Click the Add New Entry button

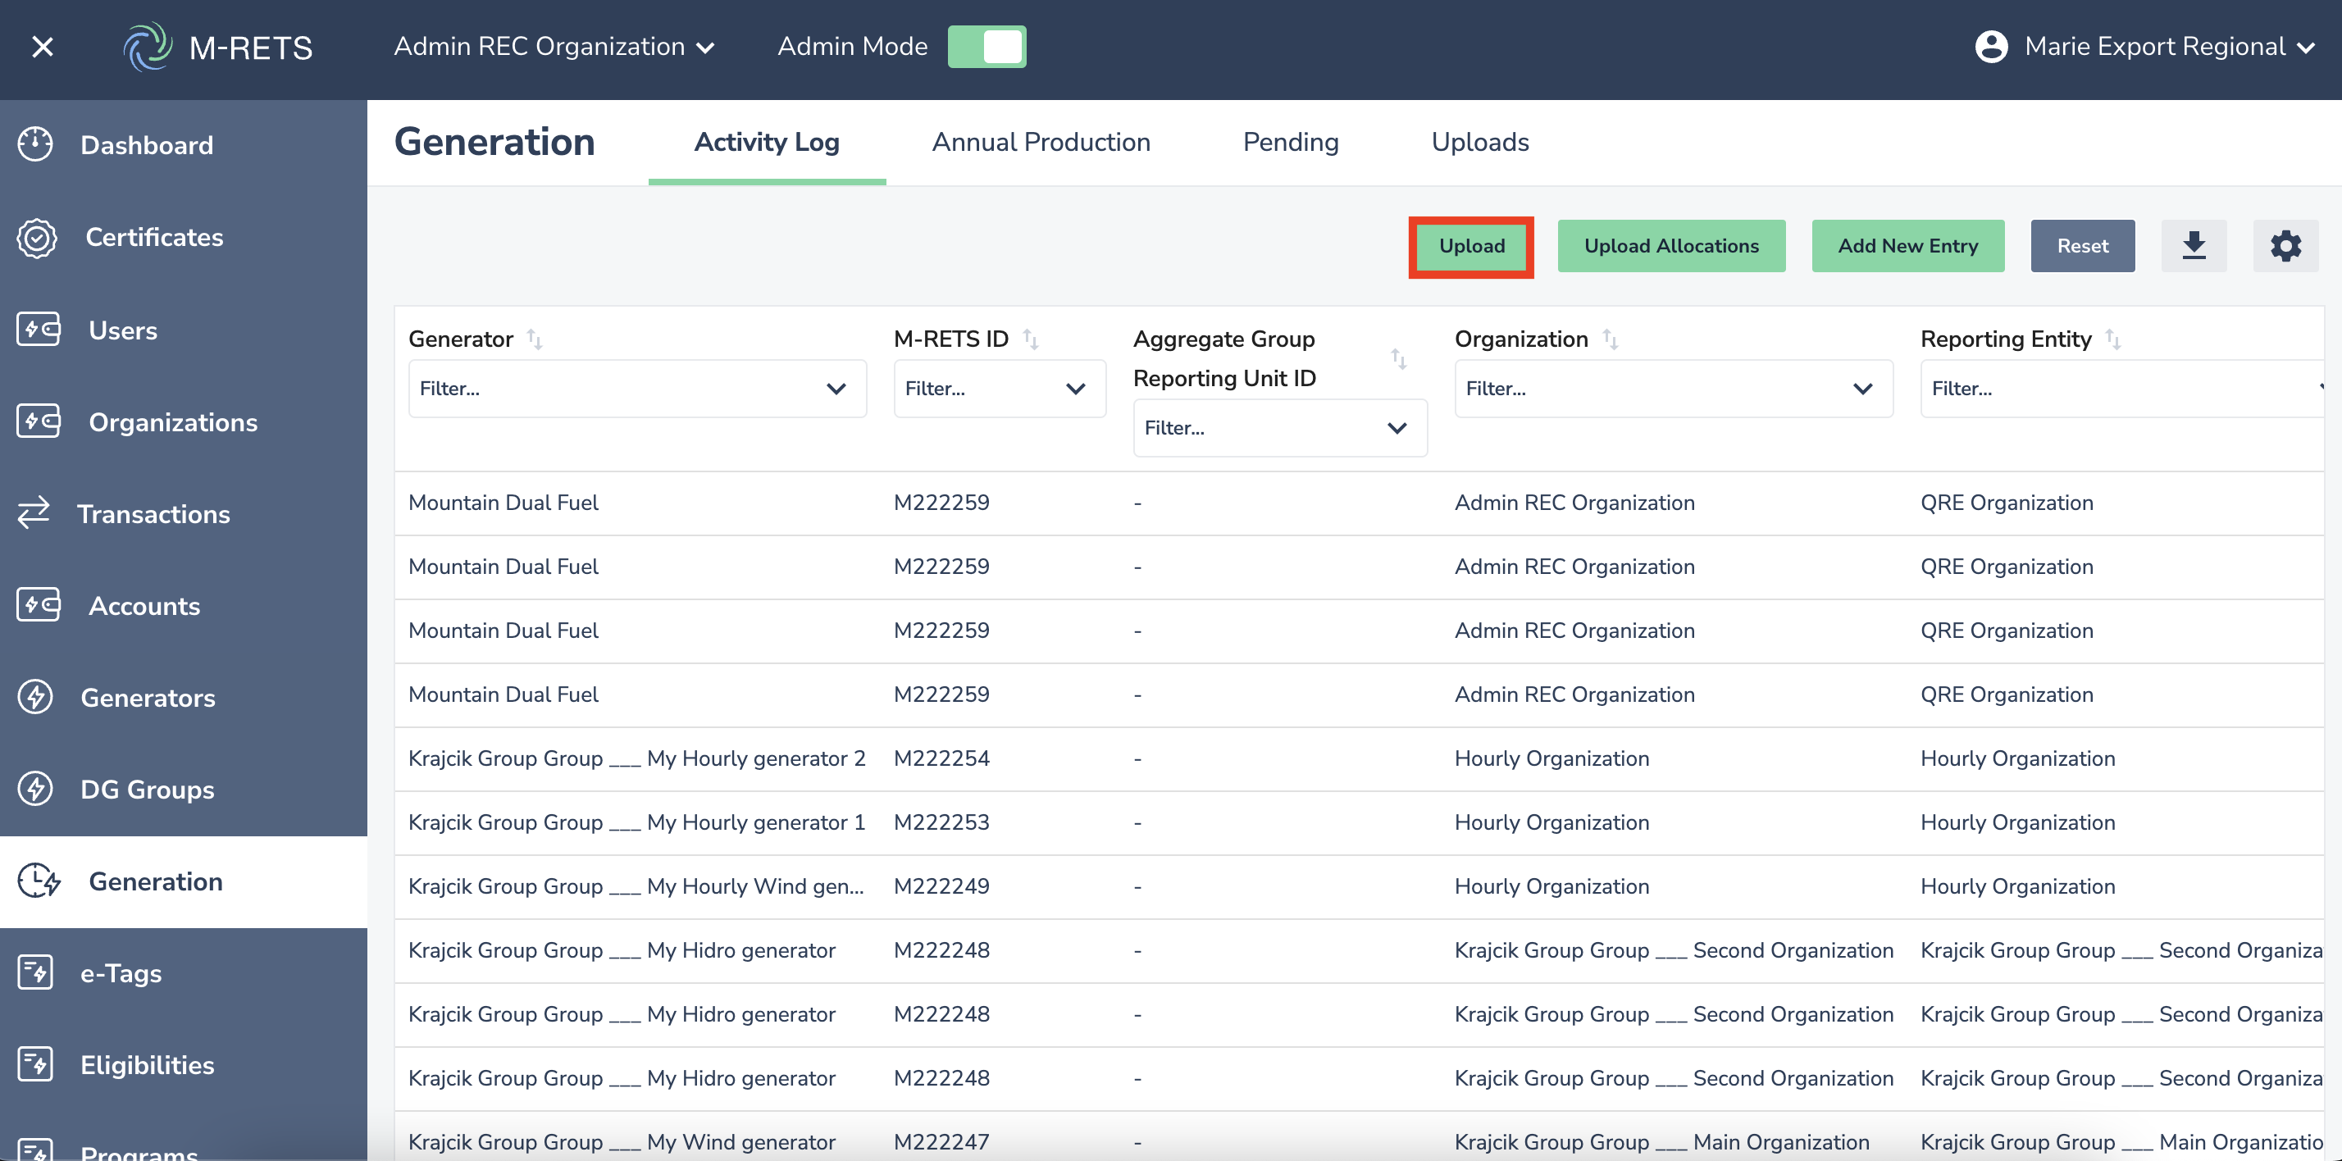pyautogui.click(x=1907, y=245)
